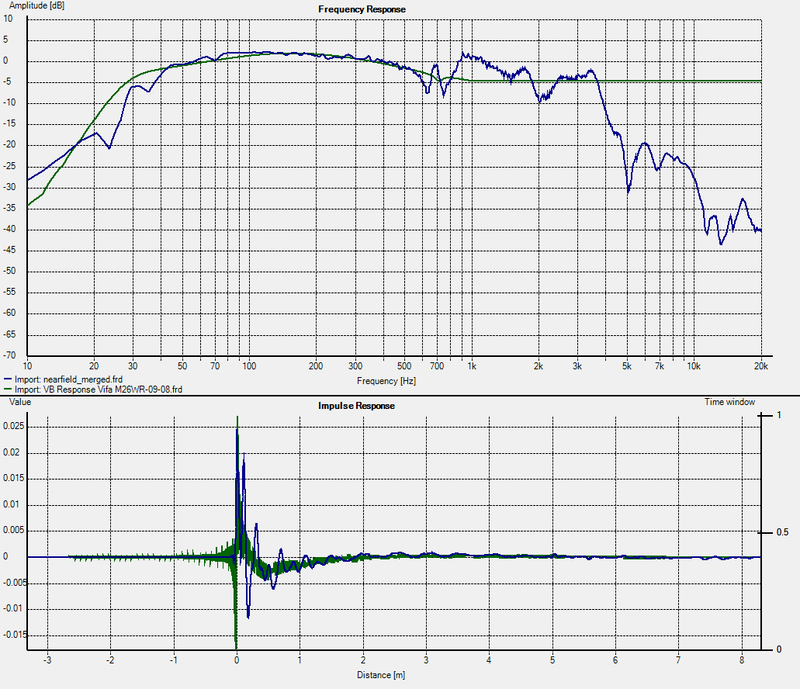Click the Amplitude [dB] axis label
Screen dimensions: 800x689
pyautogui.click(x=36, y=5)
